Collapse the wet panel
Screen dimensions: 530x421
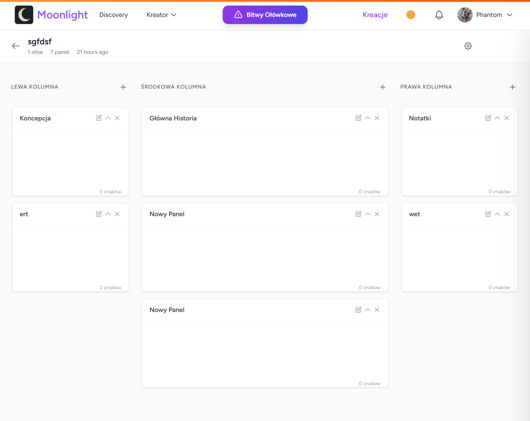click(x=497, y=214)
